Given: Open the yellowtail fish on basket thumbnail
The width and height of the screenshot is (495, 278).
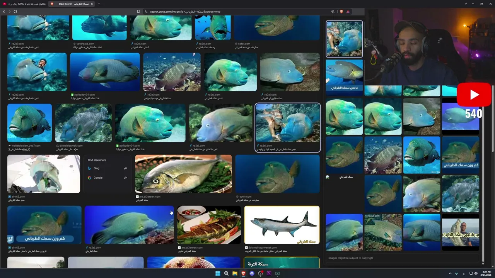Looking at the screenshot, I should pyautogui.click(x=183, y=174).
